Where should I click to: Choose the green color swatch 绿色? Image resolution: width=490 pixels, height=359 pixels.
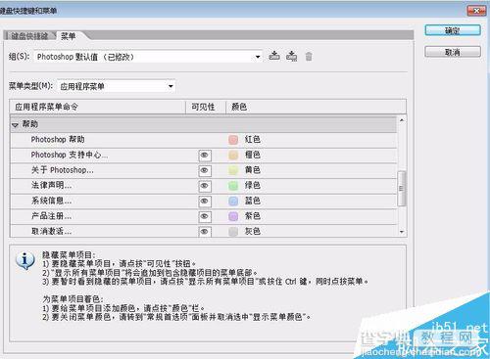[233, 186]
